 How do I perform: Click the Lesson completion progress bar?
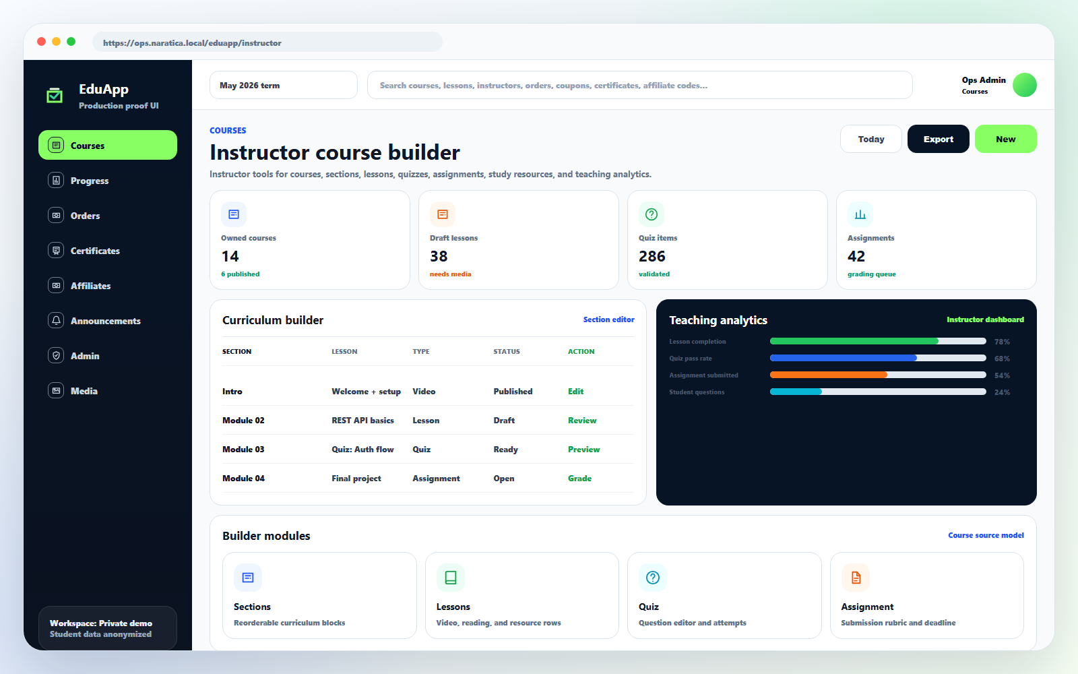[878, 341]
